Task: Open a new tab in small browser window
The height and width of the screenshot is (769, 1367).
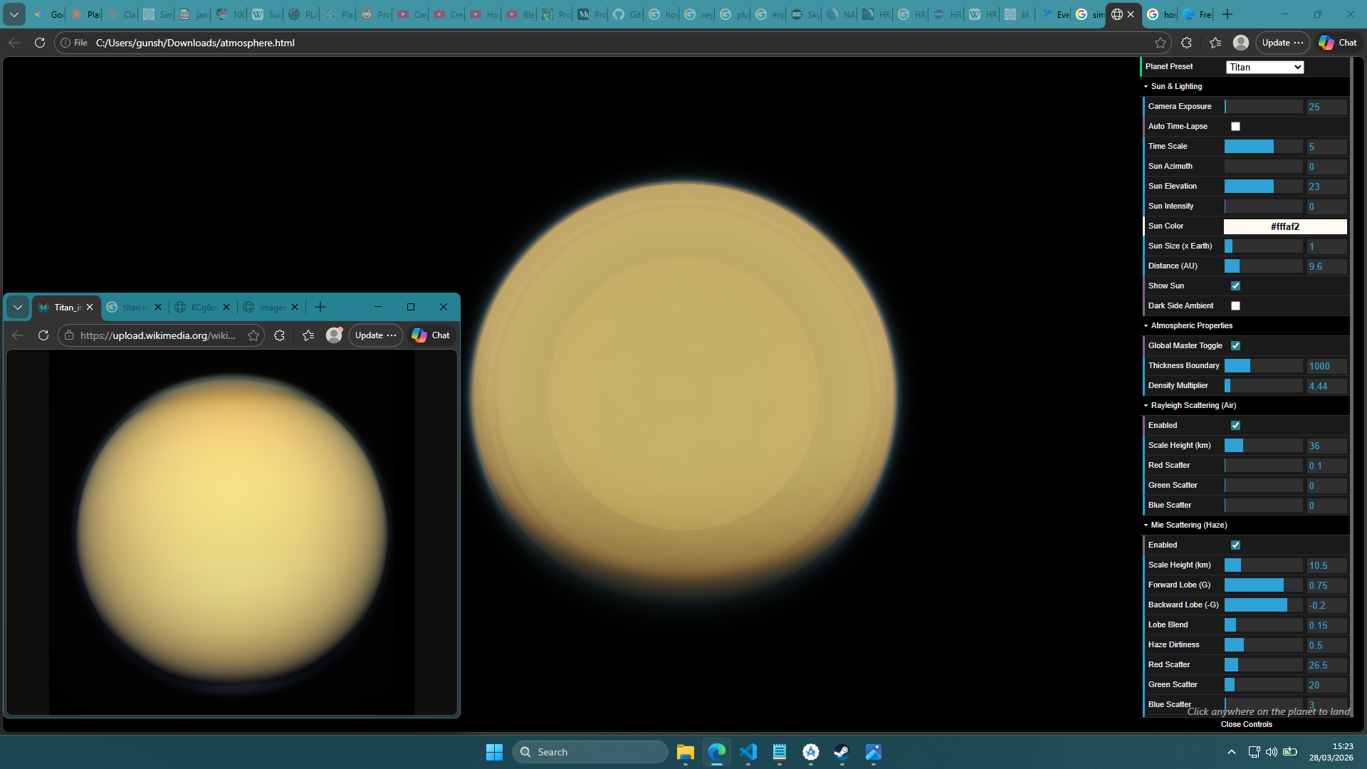Action: (320, 307)
